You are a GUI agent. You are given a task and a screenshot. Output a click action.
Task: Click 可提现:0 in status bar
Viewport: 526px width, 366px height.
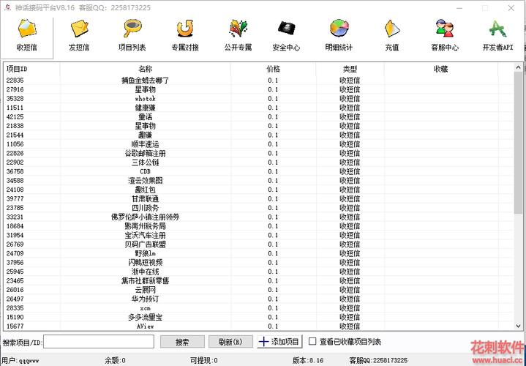click(203, 361)
